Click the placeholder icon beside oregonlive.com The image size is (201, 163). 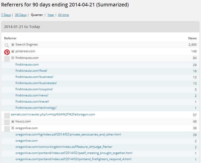pos(7,129)
